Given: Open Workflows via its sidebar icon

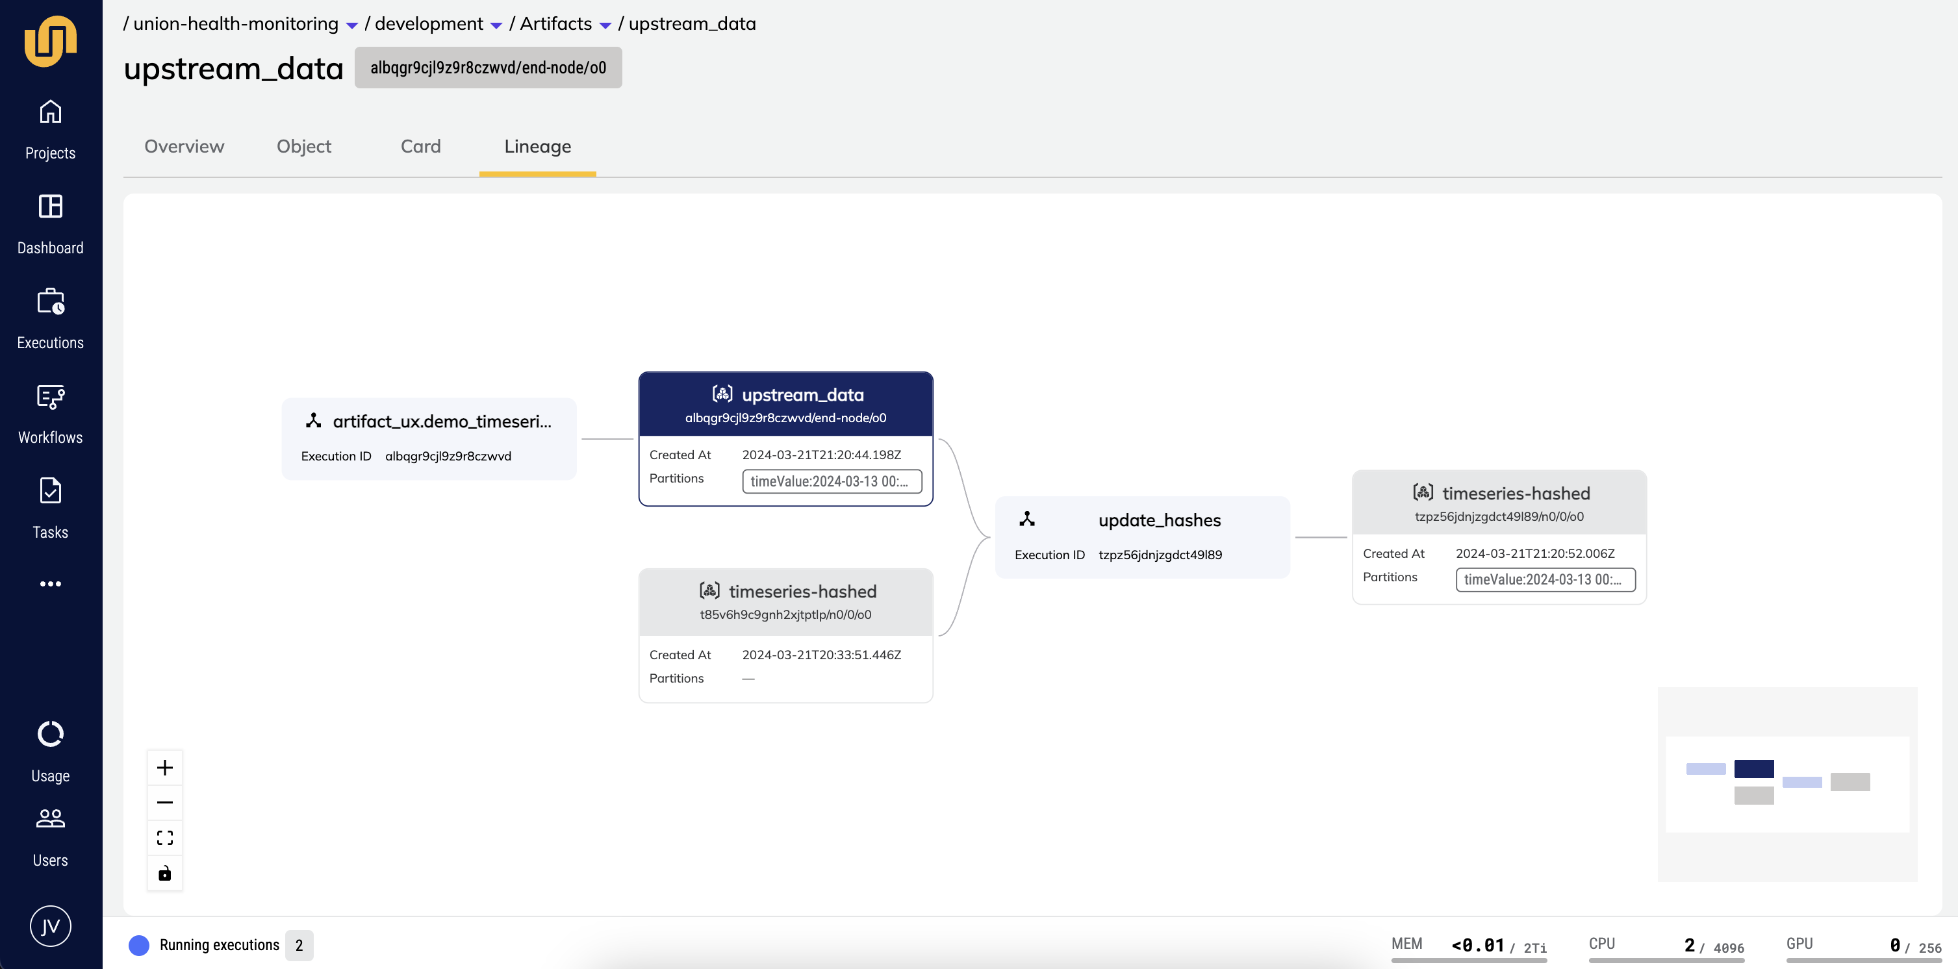Looking at the screenshot, I should pos(50,397).
